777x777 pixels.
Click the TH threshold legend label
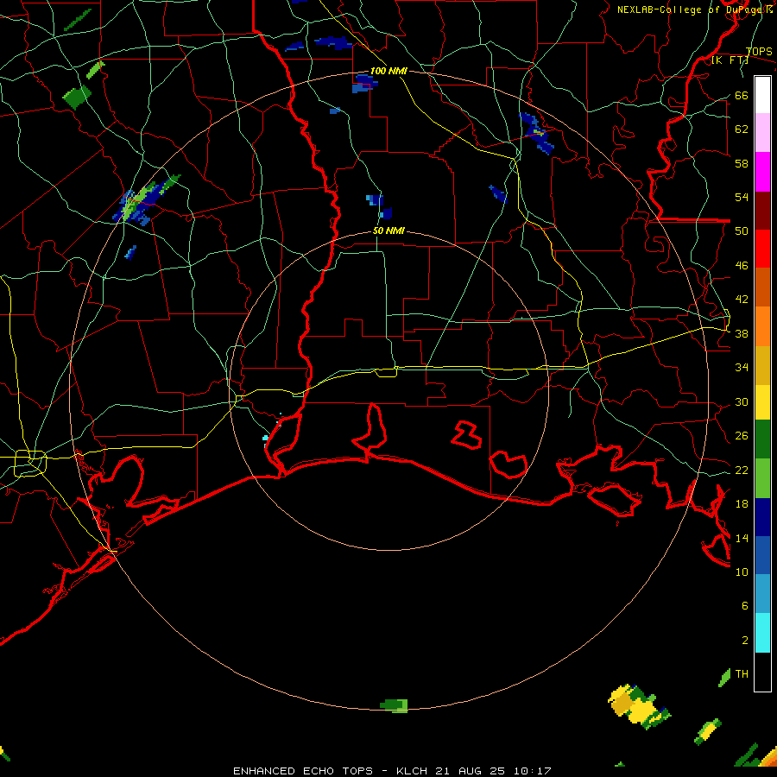pyautogui.click(x=742, y=674)
